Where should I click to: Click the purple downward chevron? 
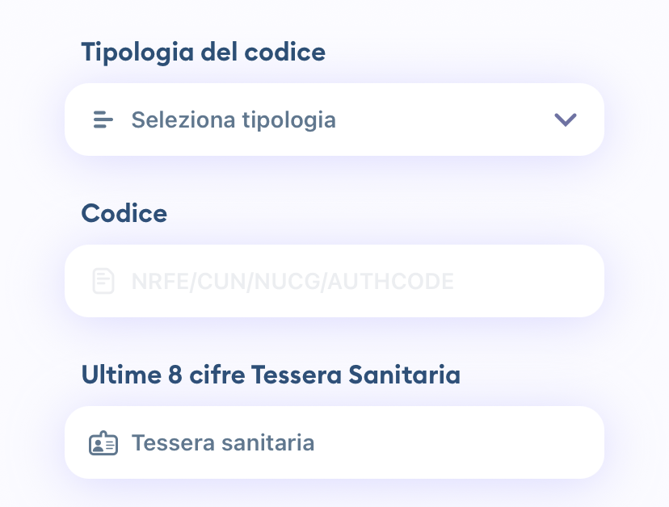pos(566,119)
